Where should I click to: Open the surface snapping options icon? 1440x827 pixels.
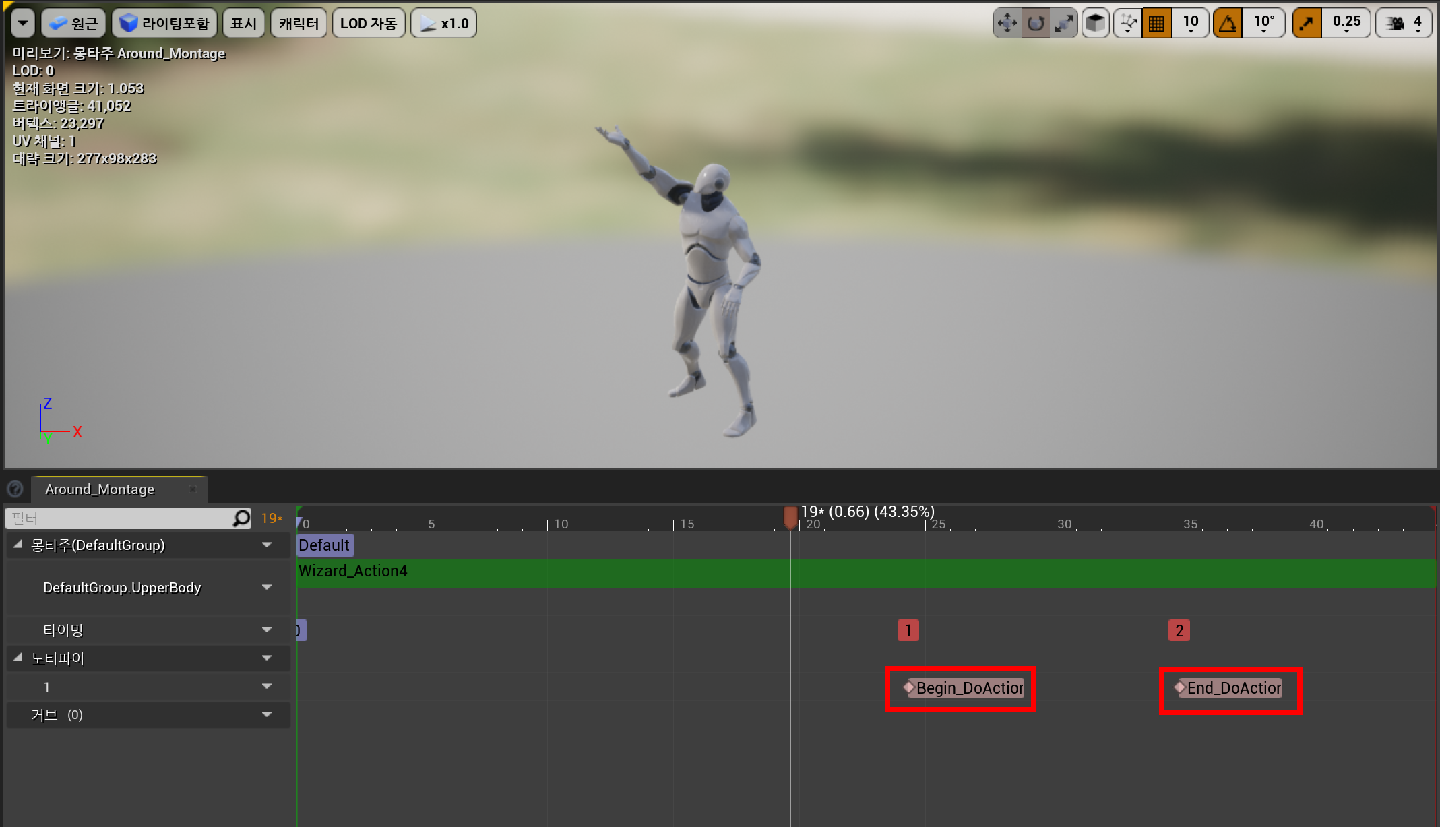tap(1128, 24)
